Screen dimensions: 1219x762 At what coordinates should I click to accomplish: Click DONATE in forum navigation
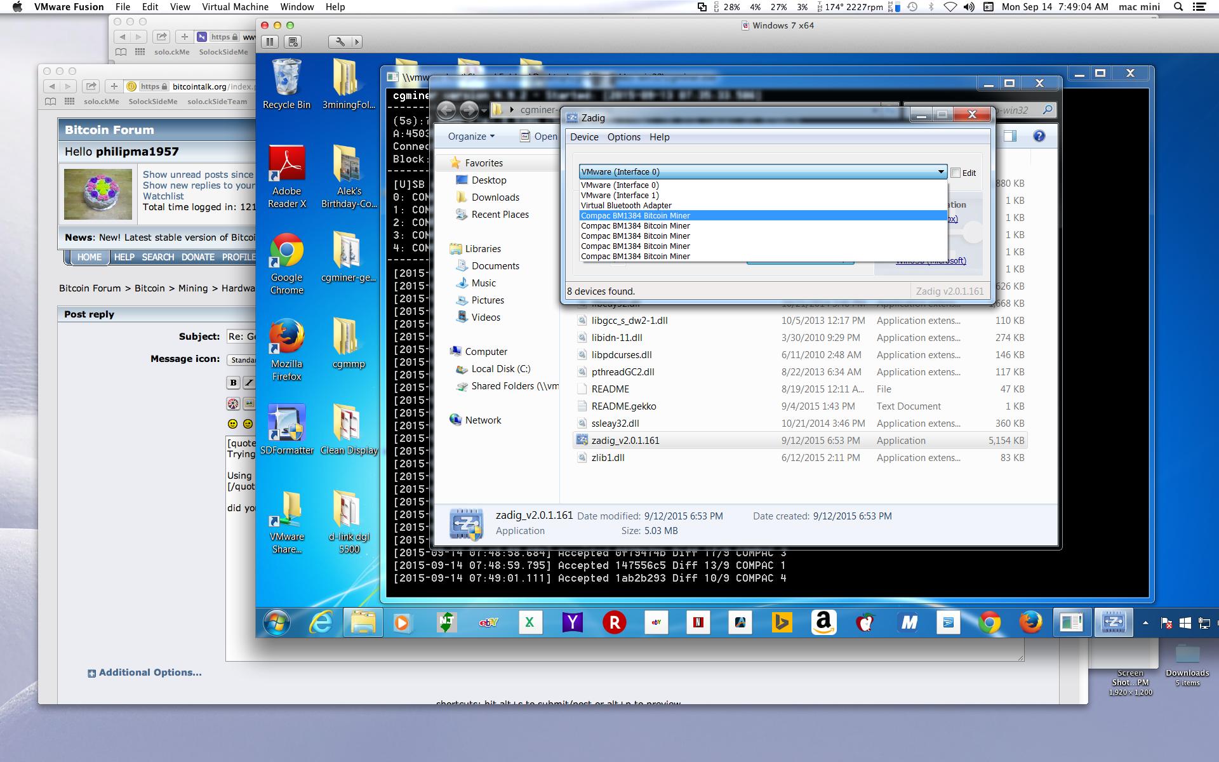pyautogui.click(x=198, y=257)
